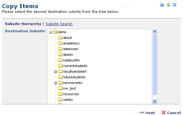This screenshot has height=115, width=183.
Task: Close the Copy Items dialog with blue X
Action: click(x=175, y=5)
